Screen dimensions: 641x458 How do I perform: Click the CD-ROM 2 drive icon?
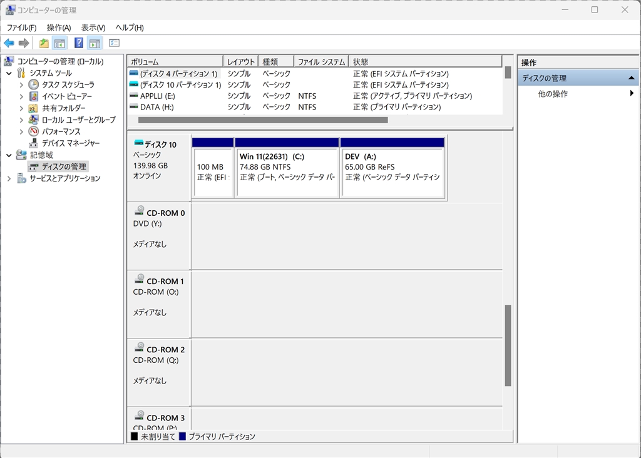140,347
